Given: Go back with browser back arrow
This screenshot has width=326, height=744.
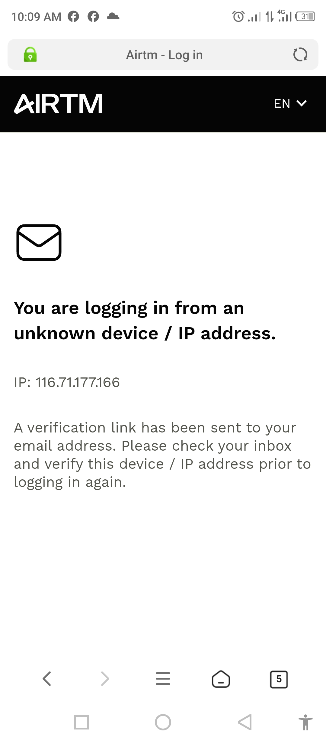Looking at the screenshot, I should (x=47, y=679).
